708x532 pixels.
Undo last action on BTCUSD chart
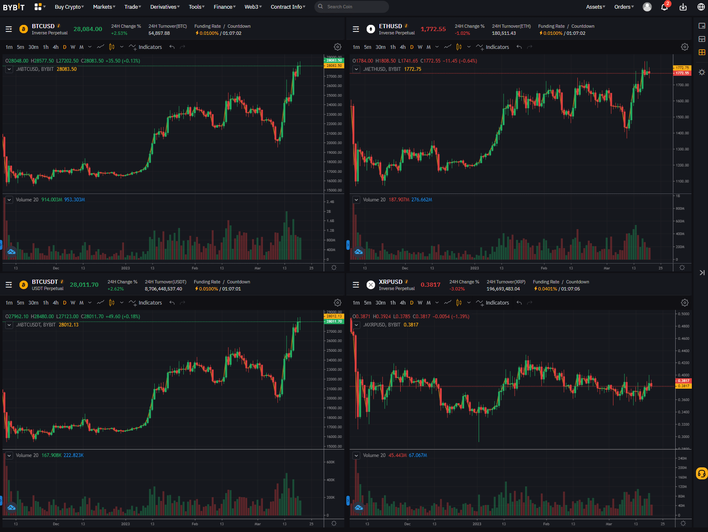click(172, 47)
